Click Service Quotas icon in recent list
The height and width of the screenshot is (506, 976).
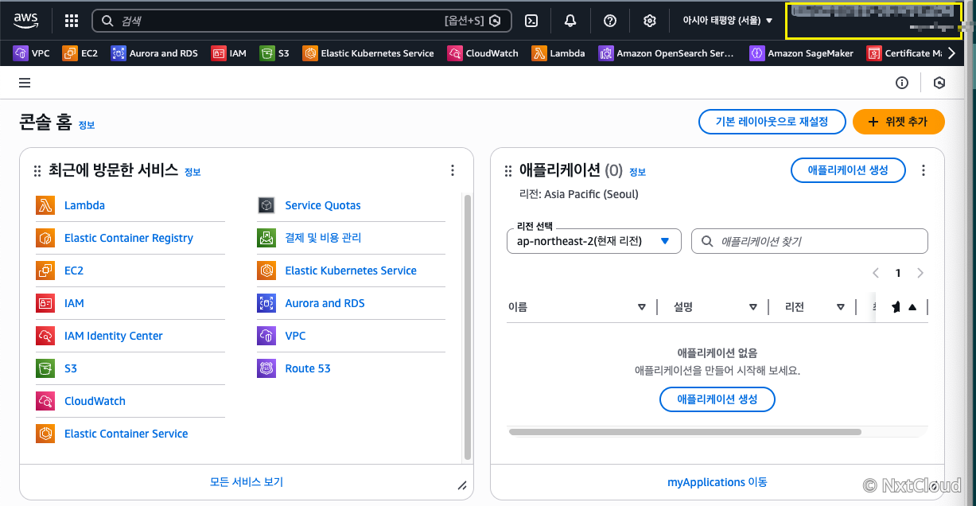tap(266, 205)
